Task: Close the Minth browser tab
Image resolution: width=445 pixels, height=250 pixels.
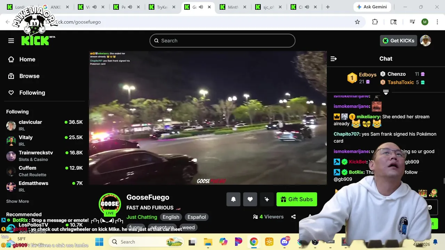Action: pos(245,7)
